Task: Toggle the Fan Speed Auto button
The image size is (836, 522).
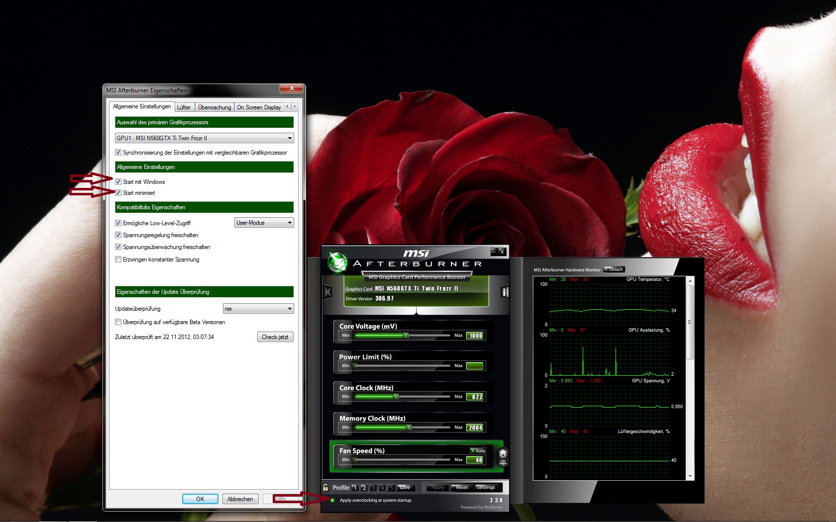Action: pos(478,450)
